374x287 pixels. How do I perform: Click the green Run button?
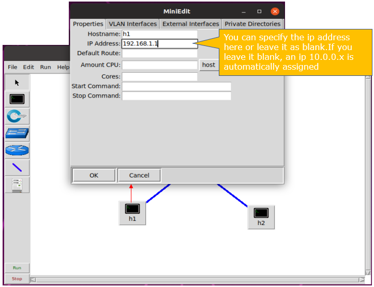17,268
